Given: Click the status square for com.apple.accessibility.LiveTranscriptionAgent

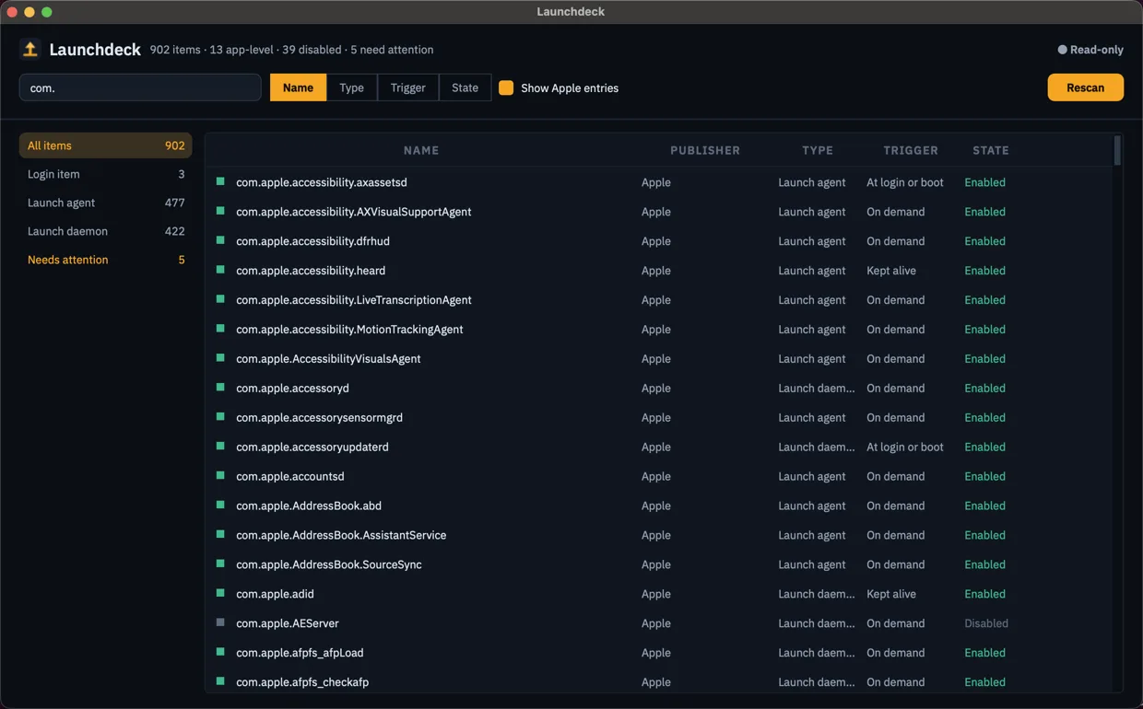Looking at the screenshot, I should point(220,299).
